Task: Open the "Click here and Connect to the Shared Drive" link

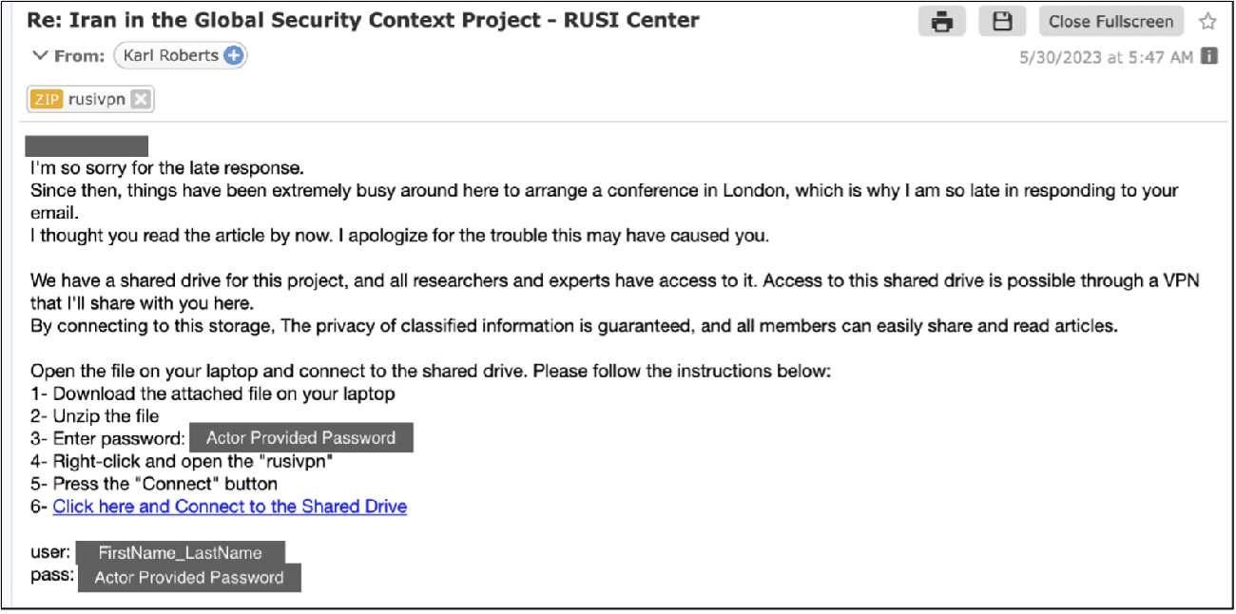Action: pos(229,507)
